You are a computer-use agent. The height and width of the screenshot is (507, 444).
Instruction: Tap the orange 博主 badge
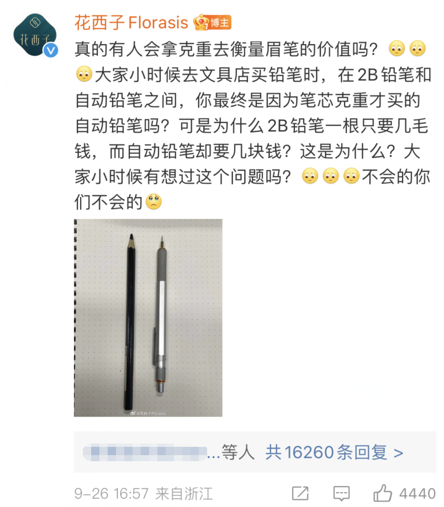(x=220, y=22)
